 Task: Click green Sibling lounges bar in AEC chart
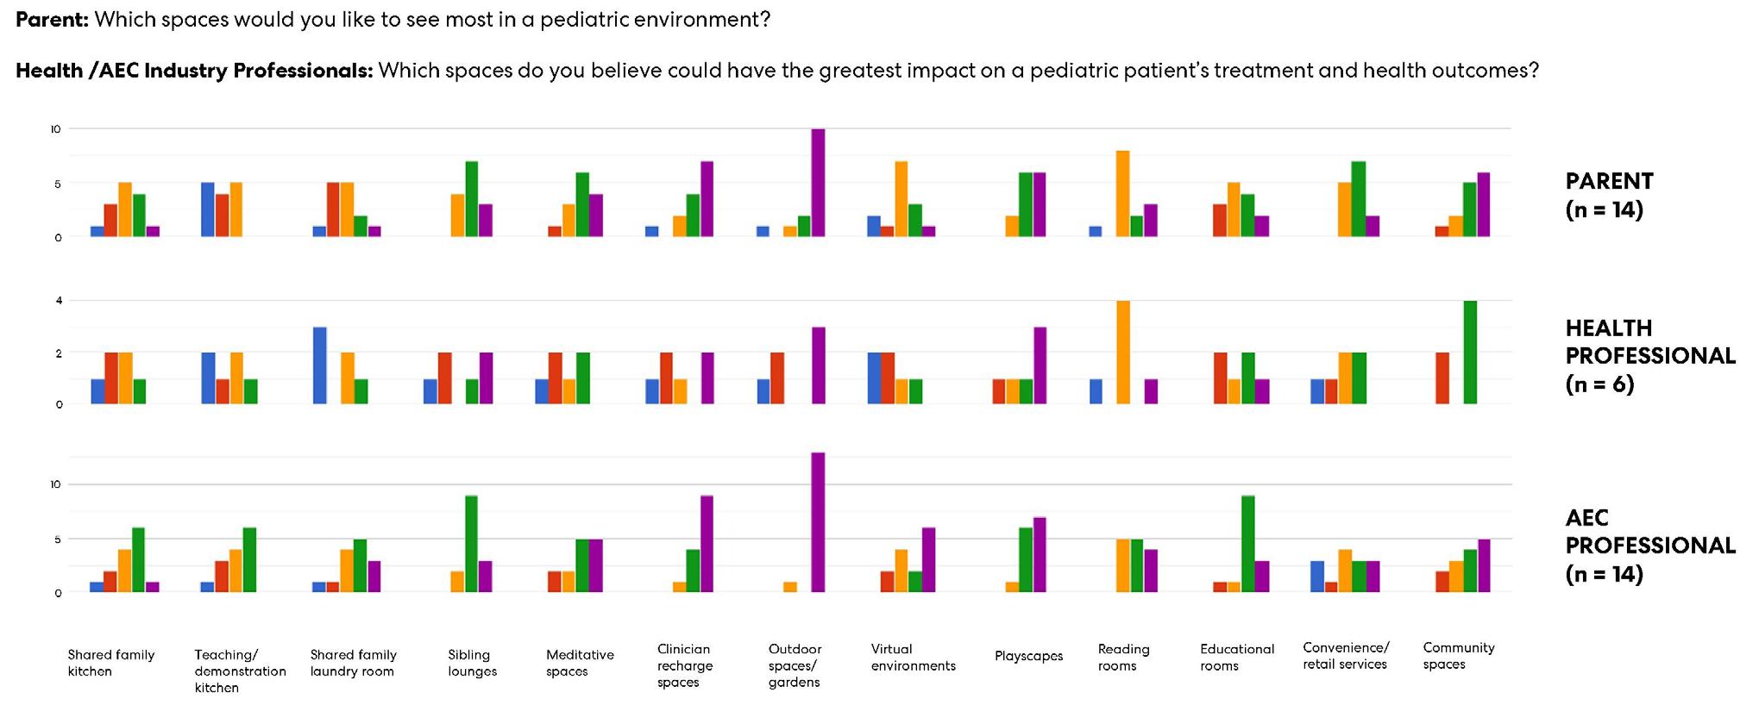[x=471, y=544]
